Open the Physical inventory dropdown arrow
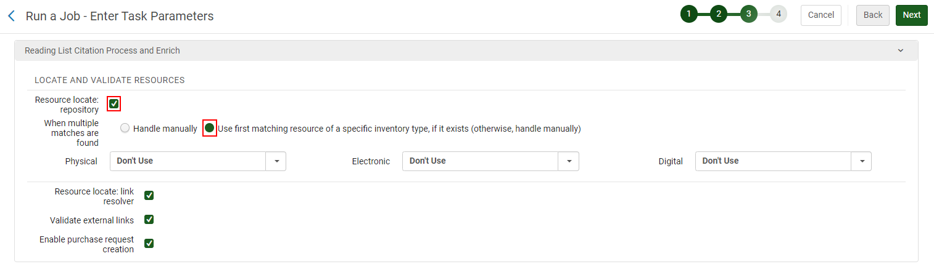Viewport: 934px width, 272px height. click(276, 161)
